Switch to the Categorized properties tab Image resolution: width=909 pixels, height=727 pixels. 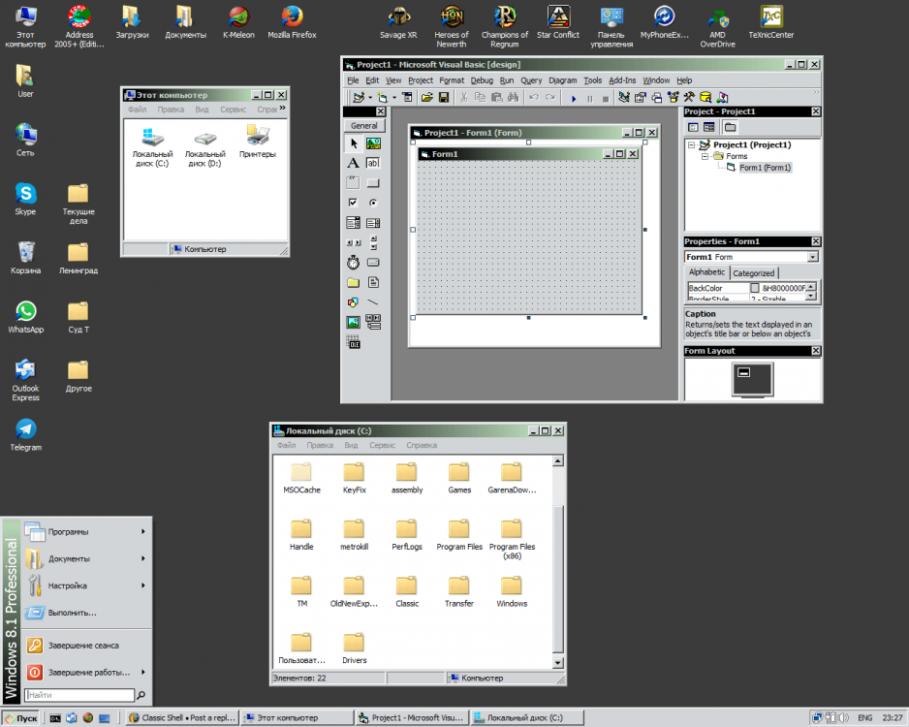(753, 273)
